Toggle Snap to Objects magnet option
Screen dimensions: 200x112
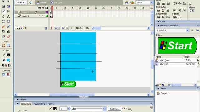8,75
